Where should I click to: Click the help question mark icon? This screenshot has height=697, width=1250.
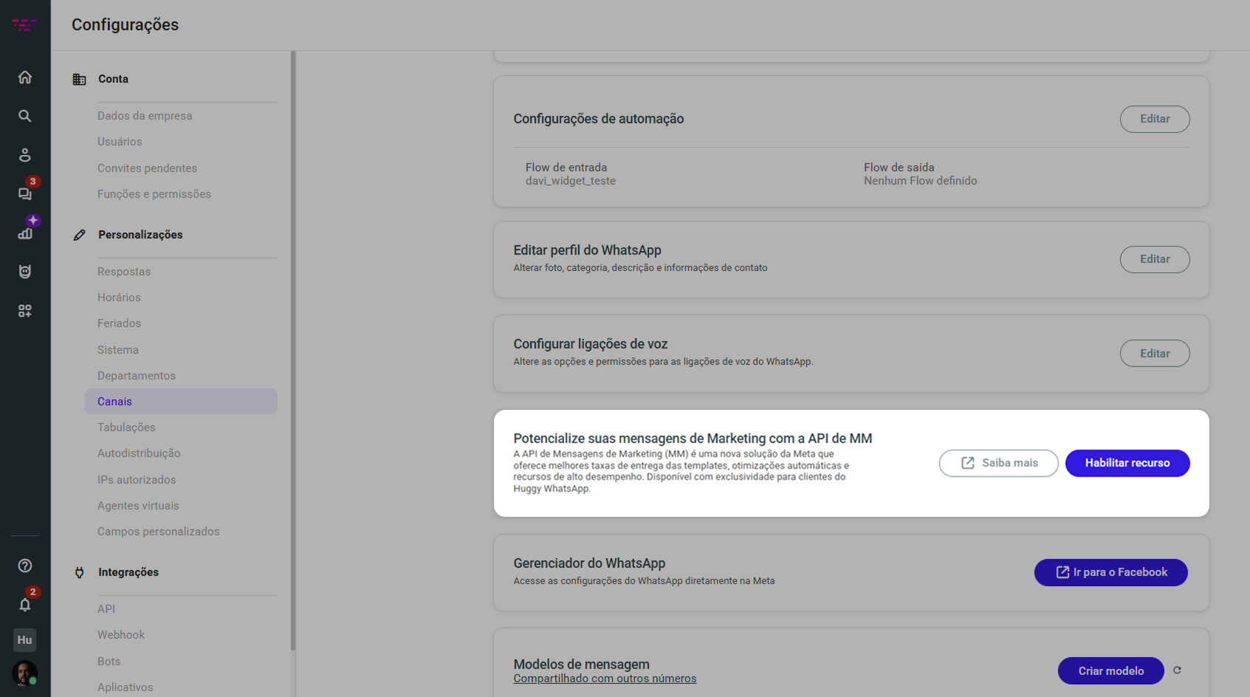click(x=25, y=566)
